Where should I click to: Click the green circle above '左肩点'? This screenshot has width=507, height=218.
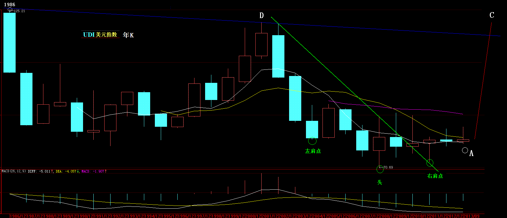tap(312, 141)
